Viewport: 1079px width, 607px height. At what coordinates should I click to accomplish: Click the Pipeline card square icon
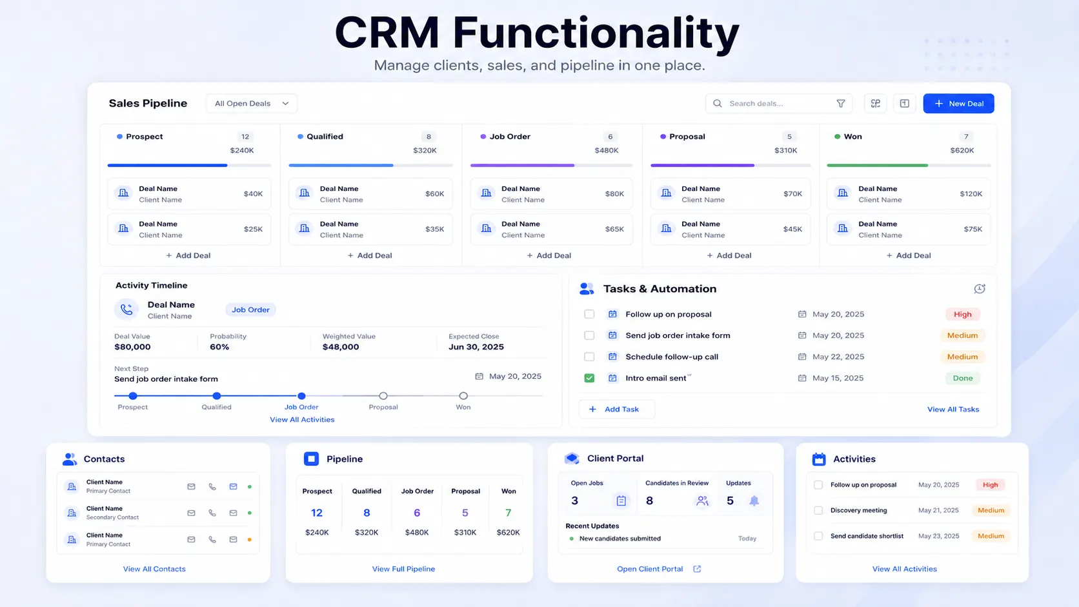[x=311, y=459]
